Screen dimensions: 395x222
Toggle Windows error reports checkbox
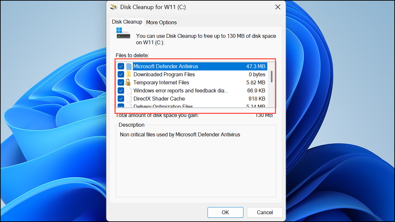(x=121, y=90)
